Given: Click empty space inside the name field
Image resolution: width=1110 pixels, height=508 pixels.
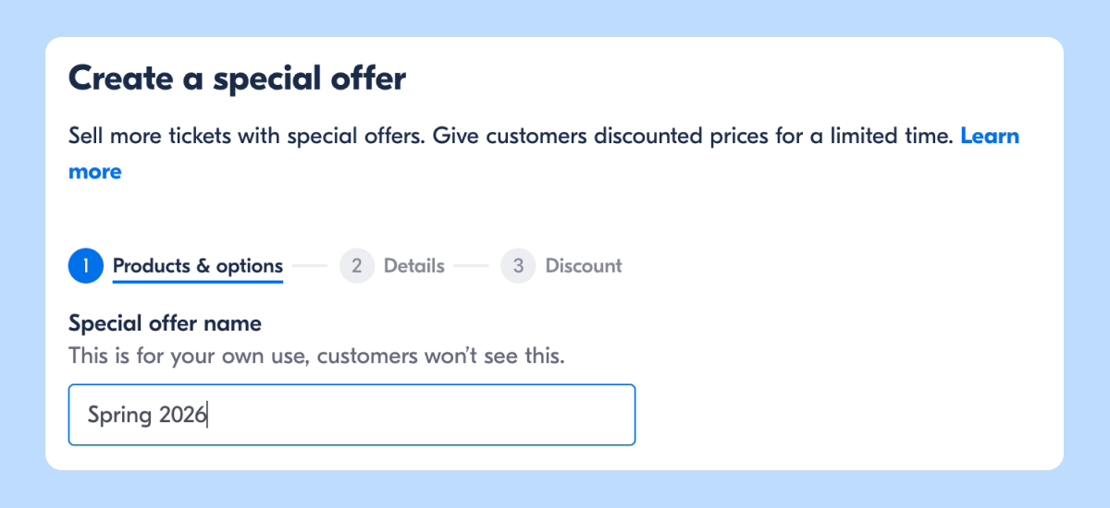Looking at the screenshot, I should click(x=462, y=415).
